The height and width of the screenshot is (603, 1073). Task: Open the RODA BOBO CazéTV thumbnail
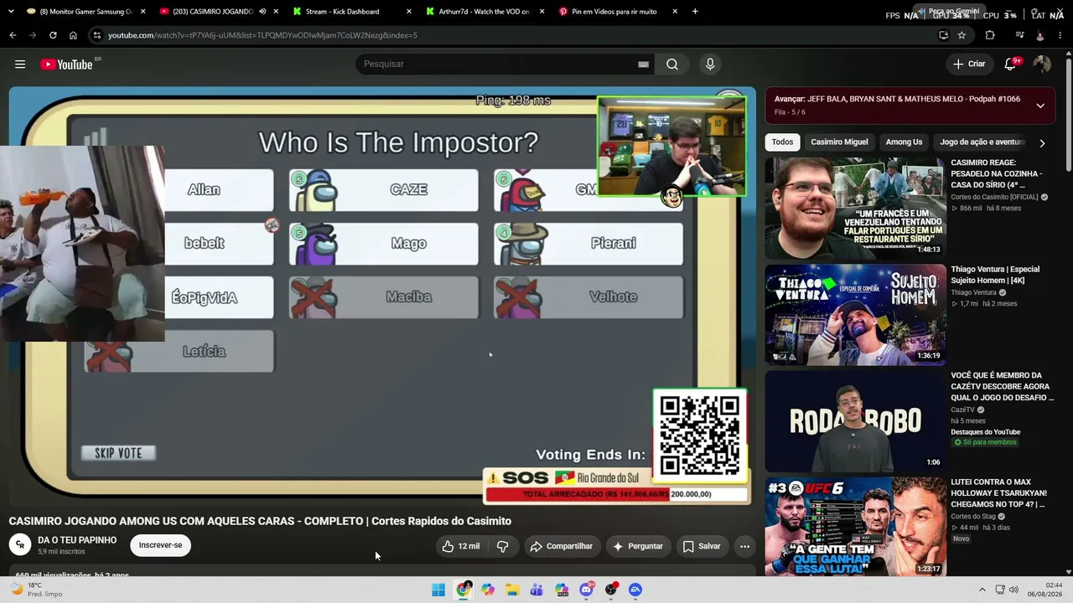click(855, 421)
